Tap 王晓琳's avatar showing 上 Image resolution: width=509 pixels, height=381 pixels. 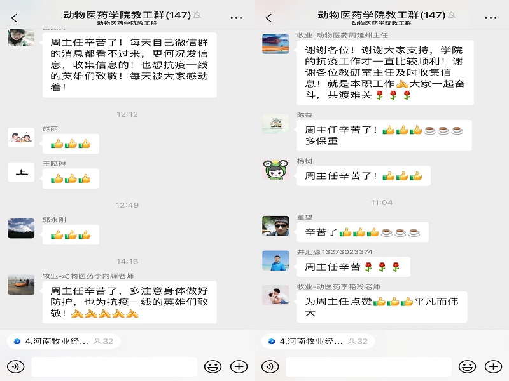[21, 172]
